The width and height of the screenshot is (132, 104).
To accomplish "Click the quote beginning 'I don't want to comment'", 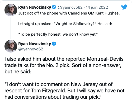I will pyautogui.click(x=64, y=91).
